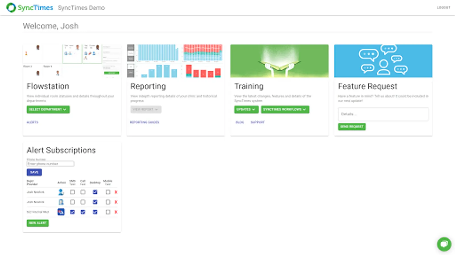Screen dimensions: 455x255
Task: Open the chat bubble widget
Action: pyautogui.click(x=444, y=244)
